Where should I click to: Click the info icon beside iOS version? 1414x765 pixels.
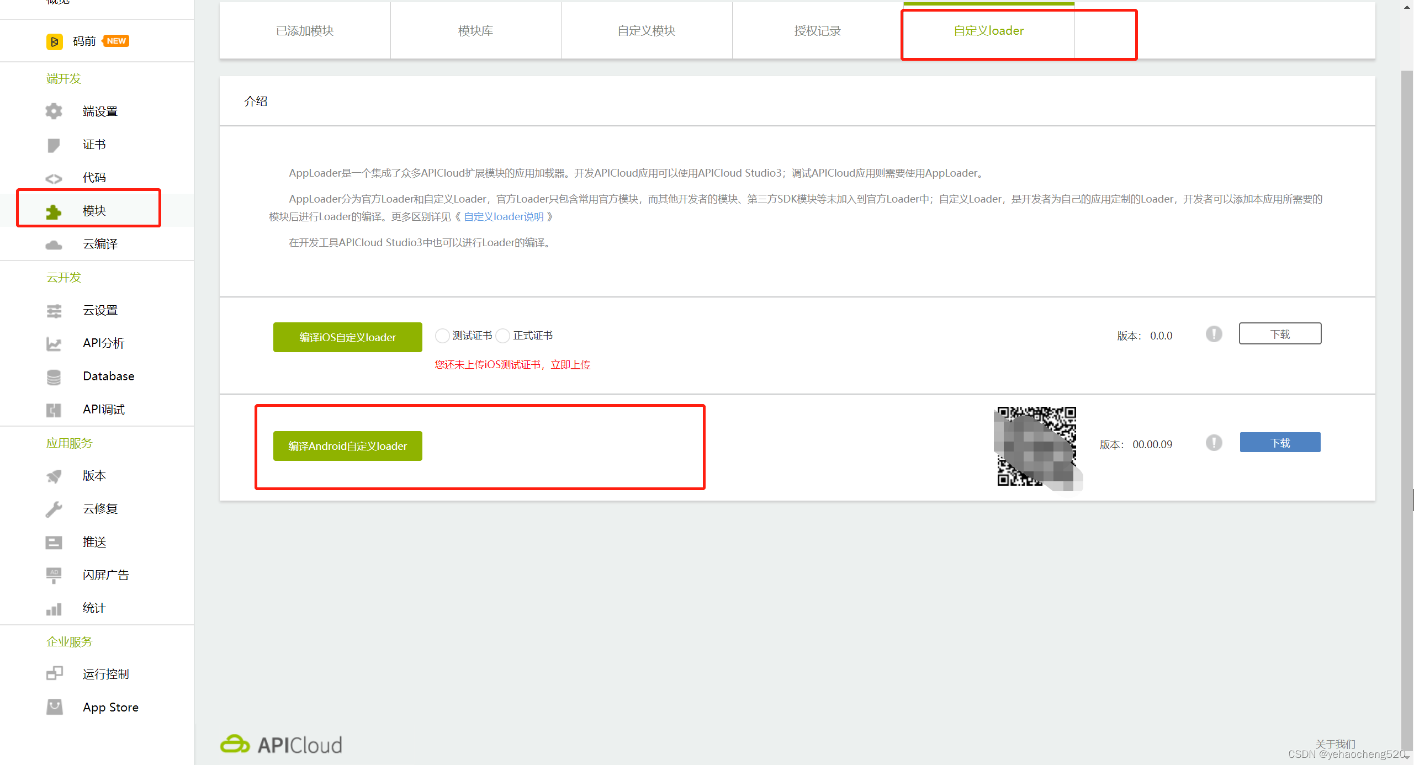(1214, 334)
